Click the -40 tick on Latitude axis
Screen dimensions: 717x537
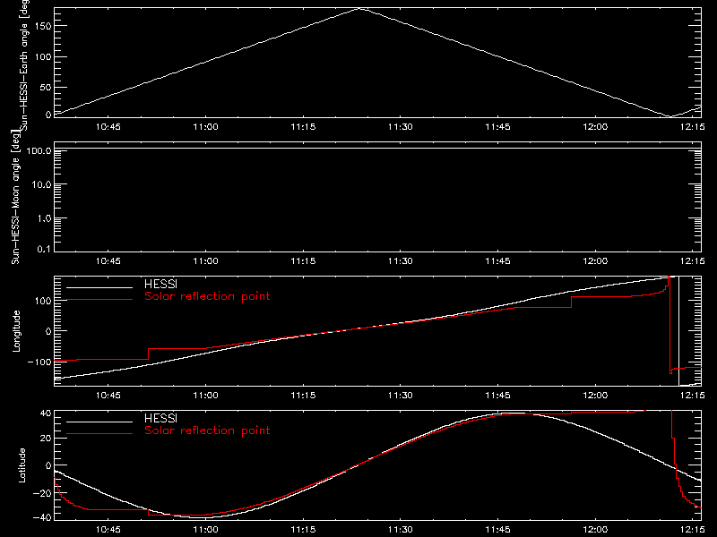(x=42, y=517)
